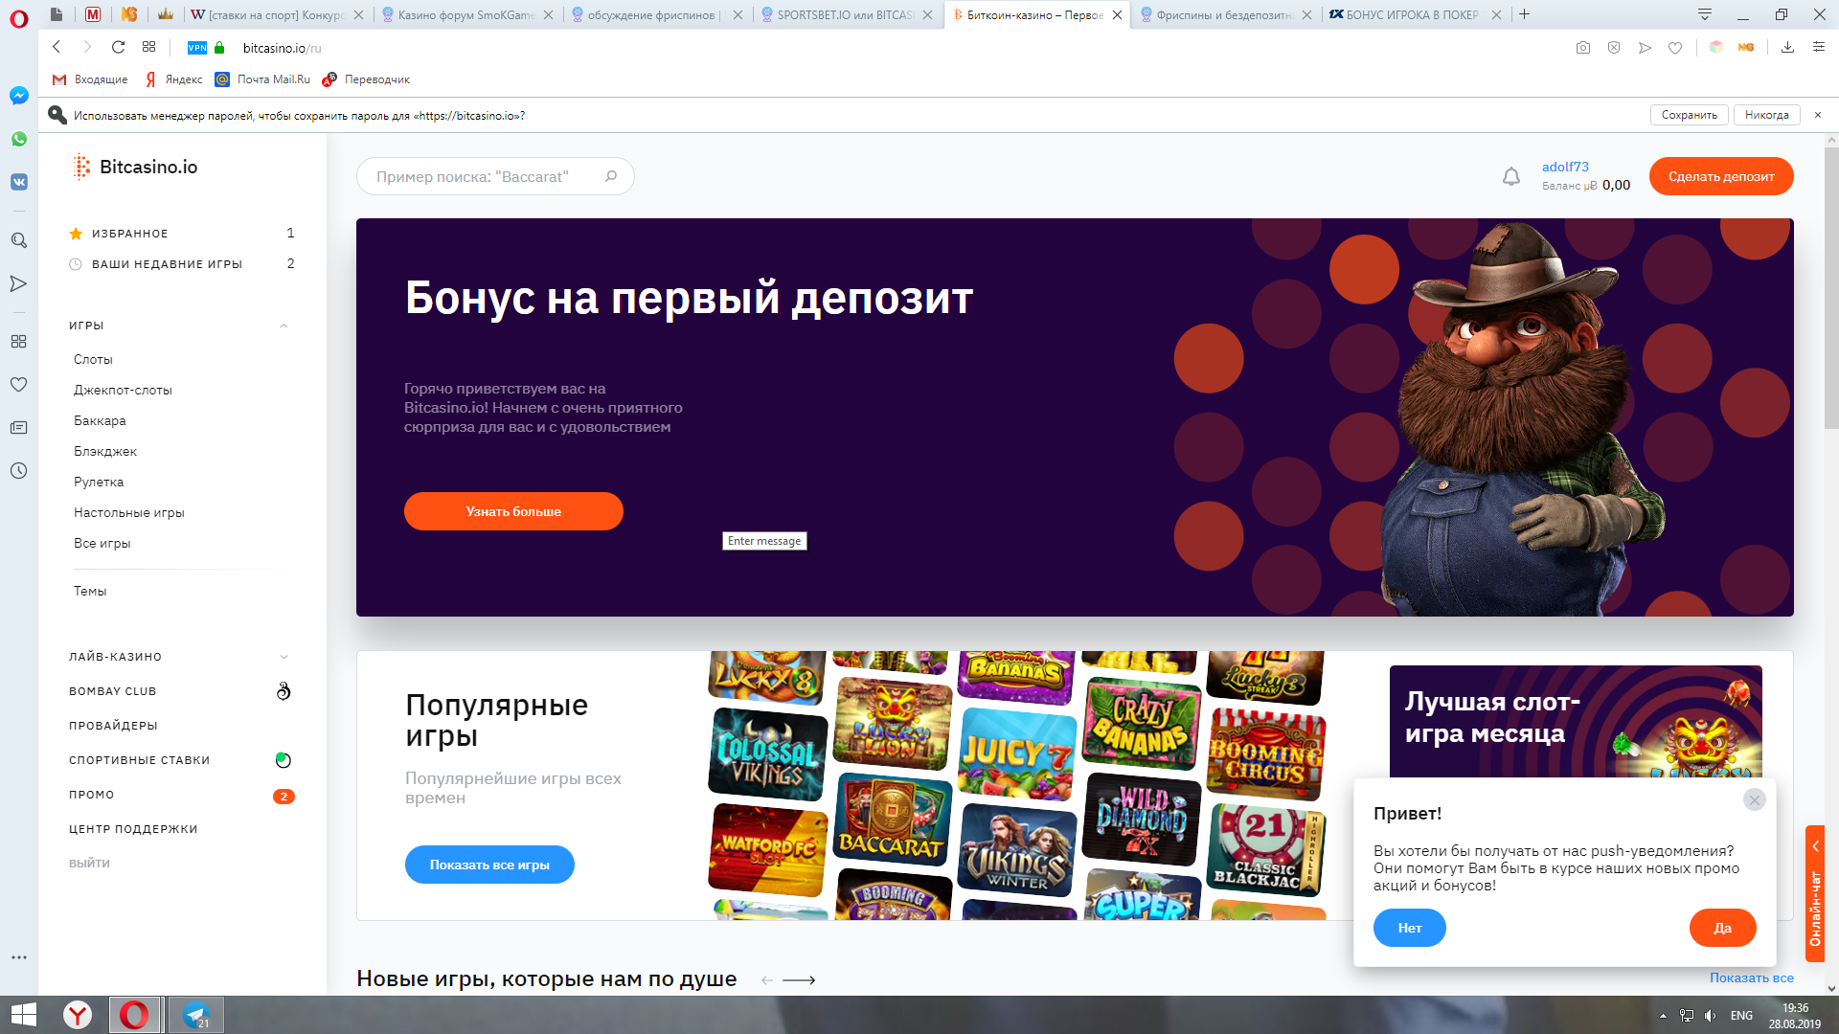Open Speed Dial grid icon in sidebar
Viewport: 1839px width, 1034px height.
[19, 342]
